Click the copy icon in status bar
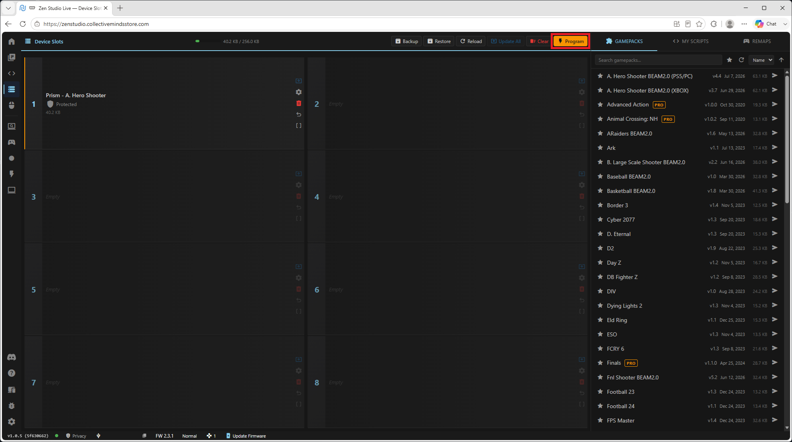 point(144,436)
